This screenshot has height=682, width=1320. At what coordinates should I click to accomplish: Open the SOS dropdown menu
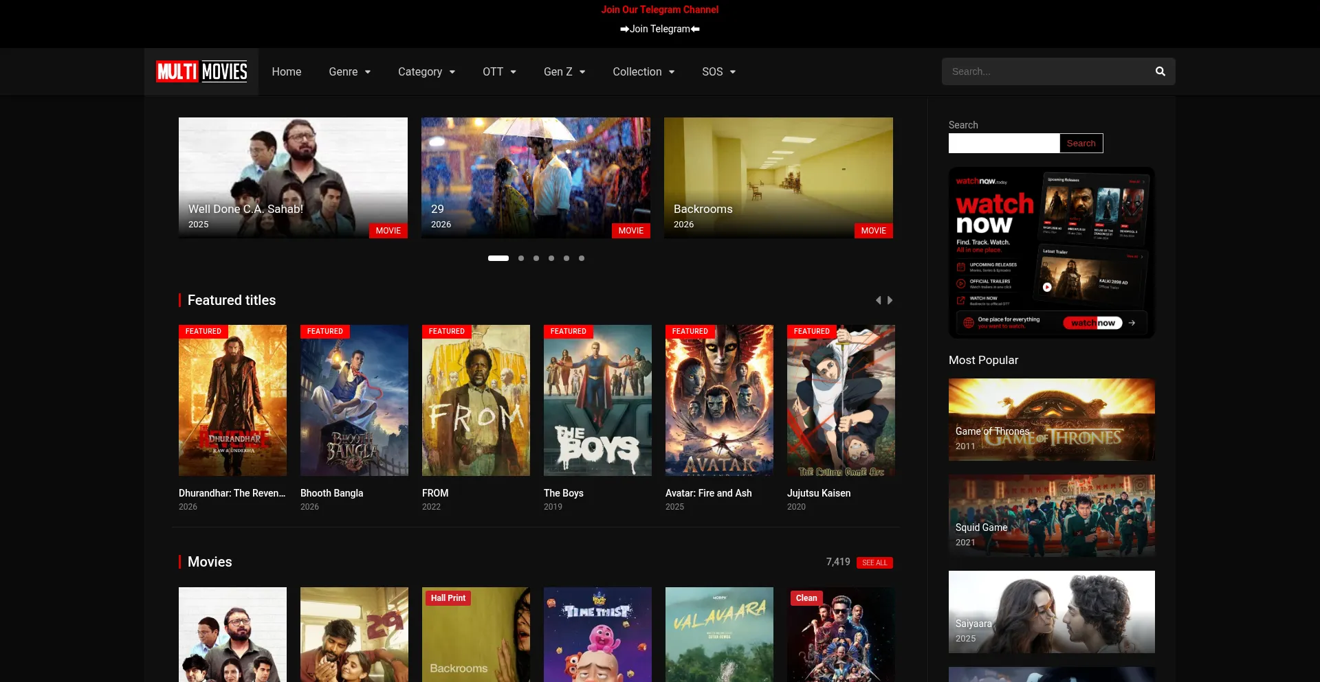tap(718, 71)
